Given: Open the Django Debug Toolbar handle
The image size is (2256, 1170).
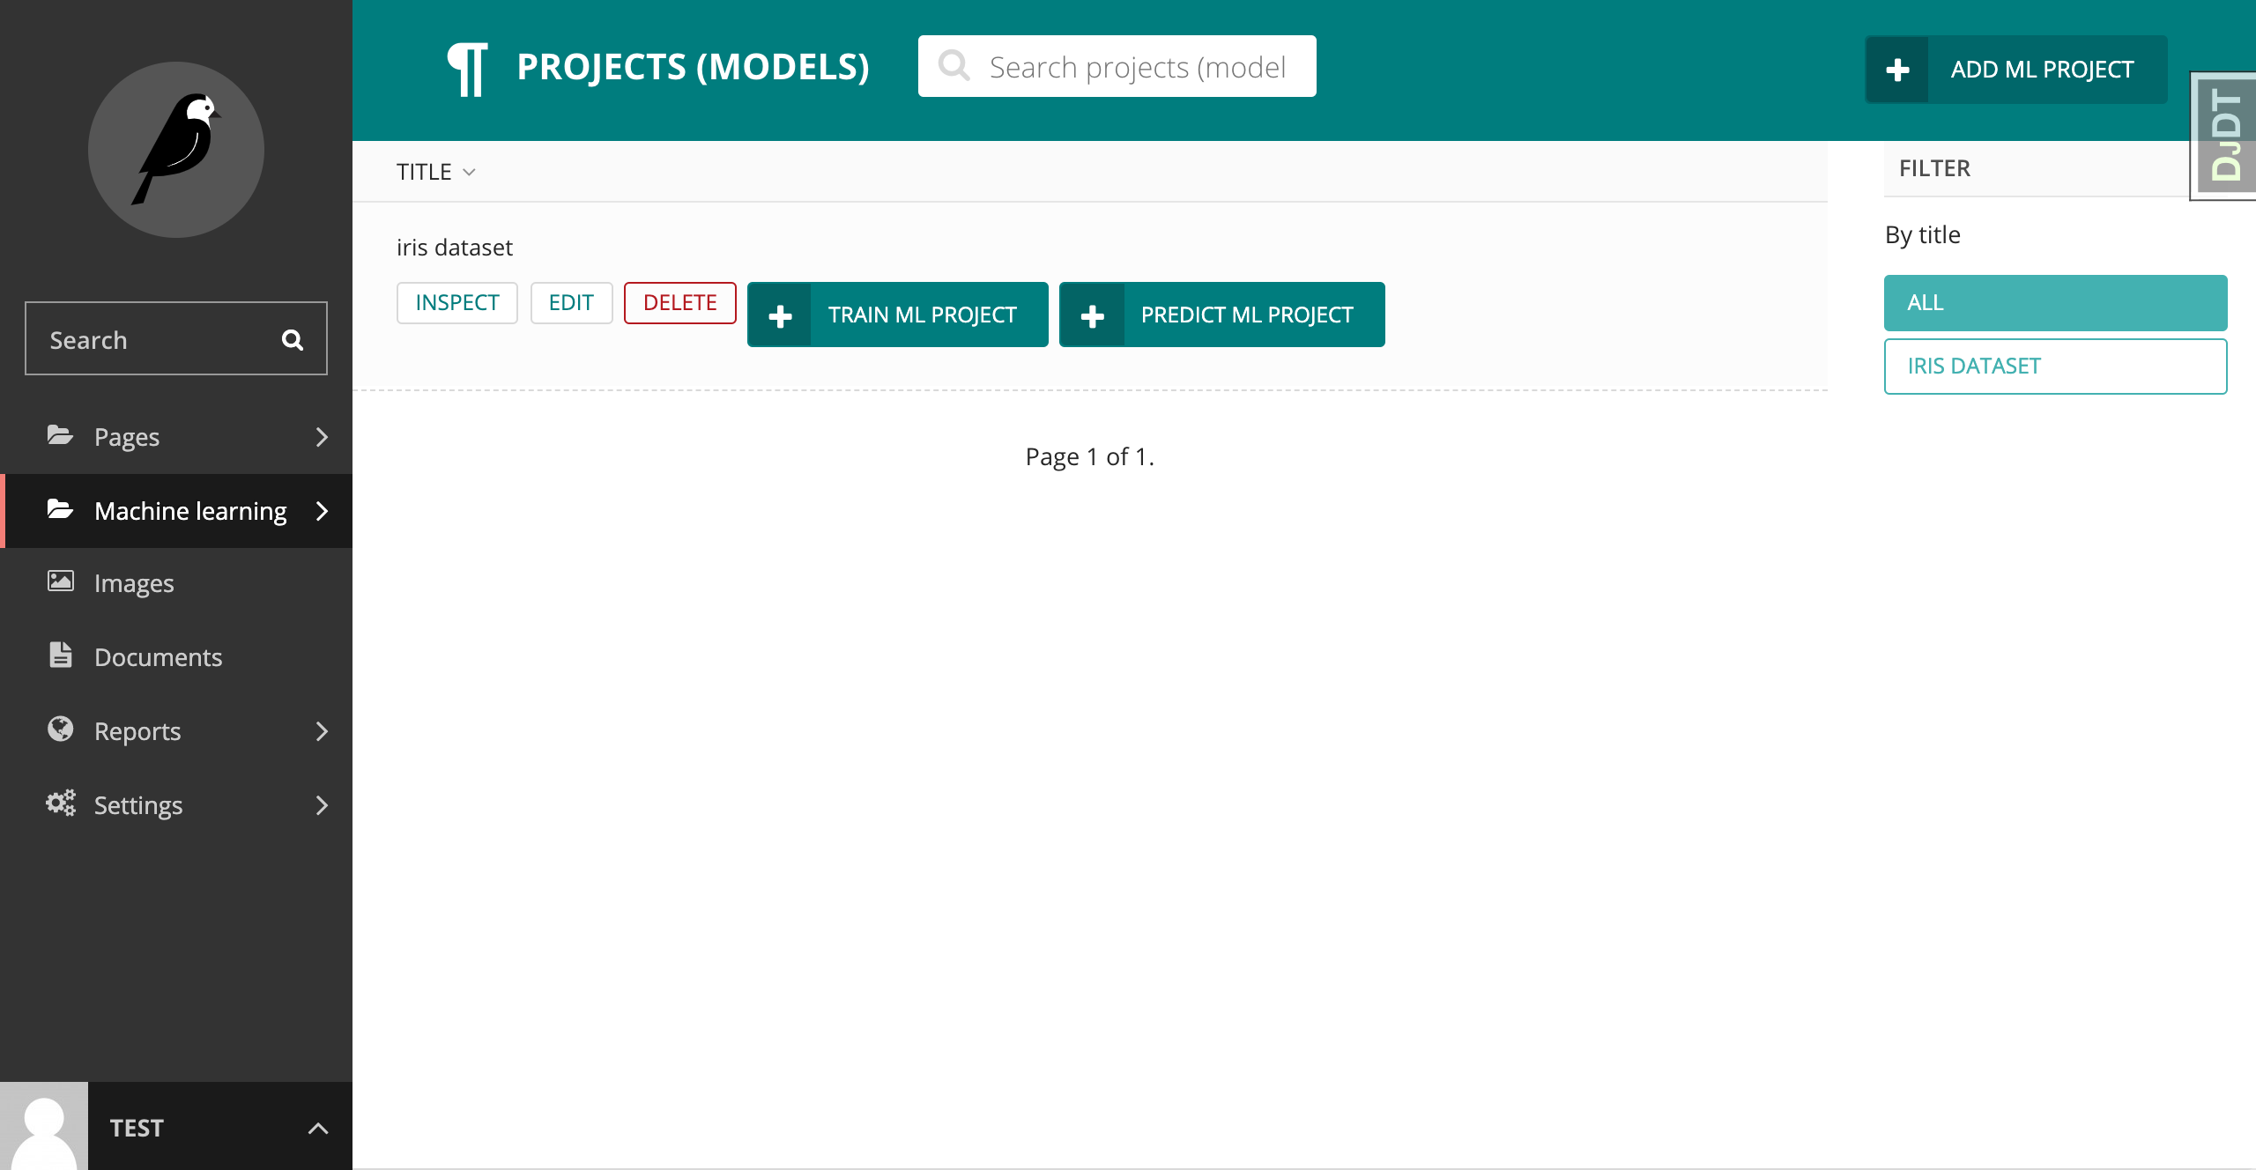Looking at the screenshot, I should tap(2225, 135).
